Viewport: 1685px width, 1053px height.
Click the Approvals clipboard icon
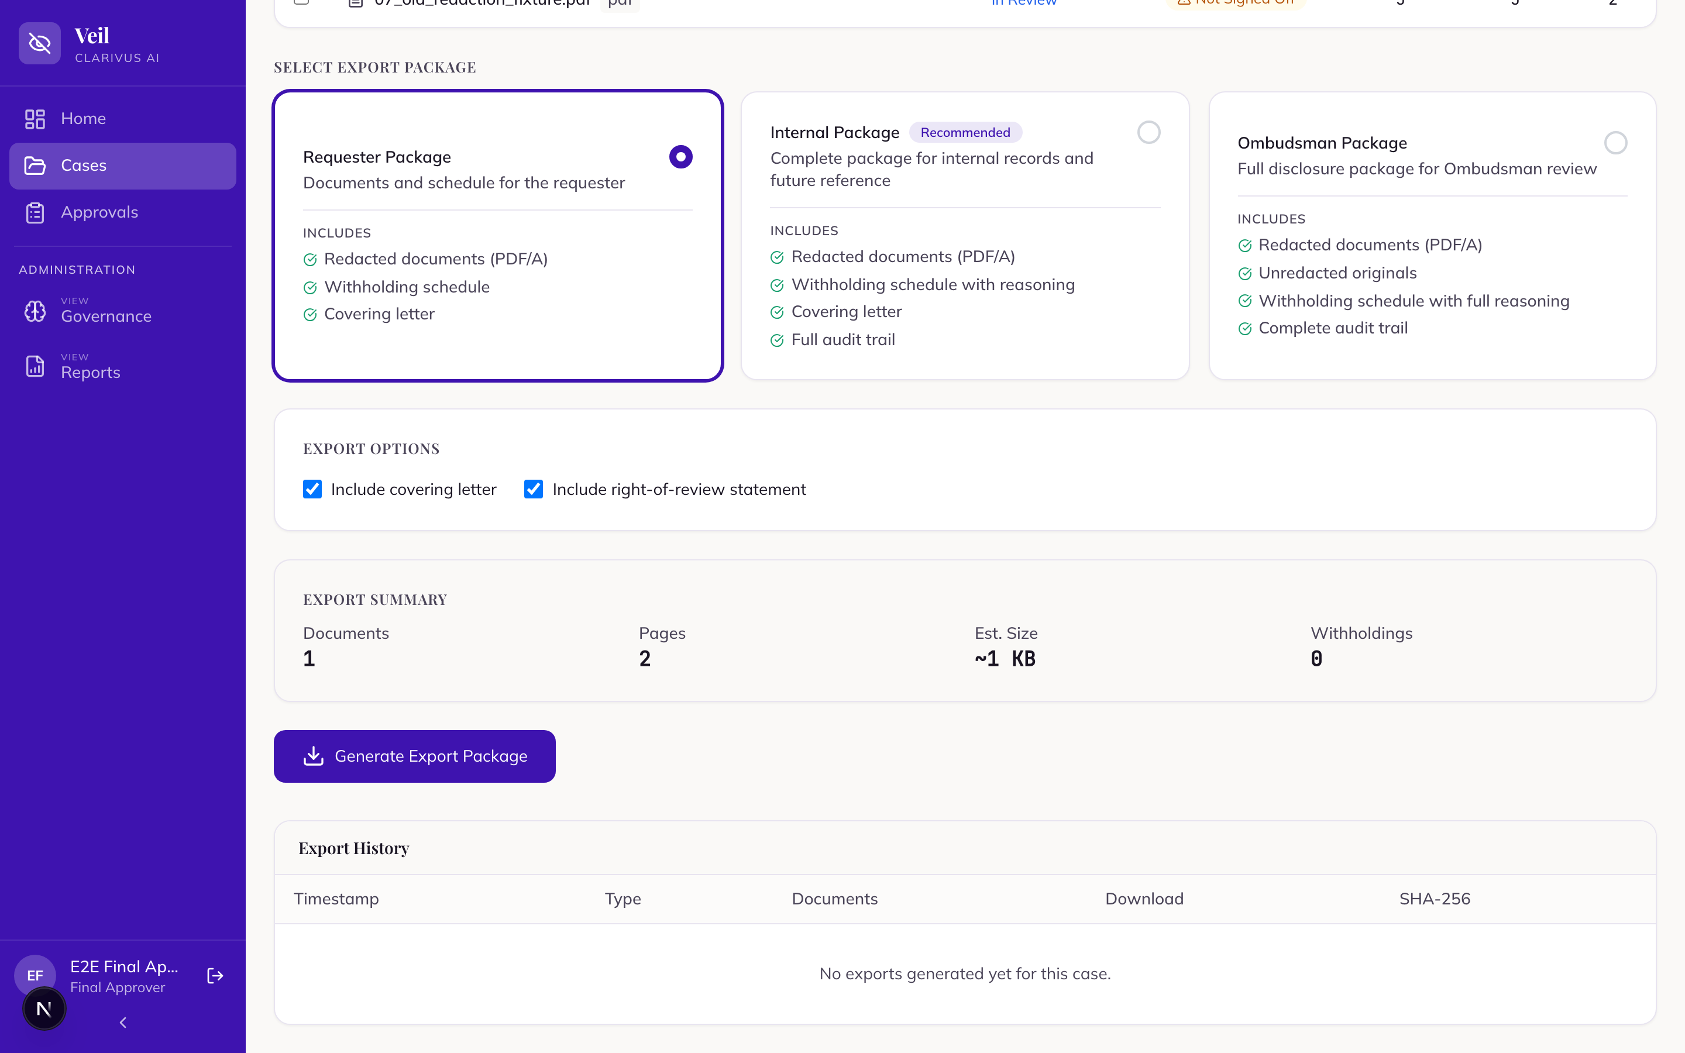coord(35,212)
